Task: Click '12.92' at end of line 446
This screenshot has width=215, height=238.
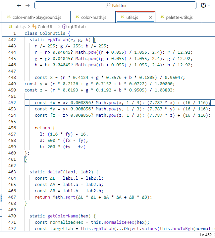Action: (x=184, y=65)
